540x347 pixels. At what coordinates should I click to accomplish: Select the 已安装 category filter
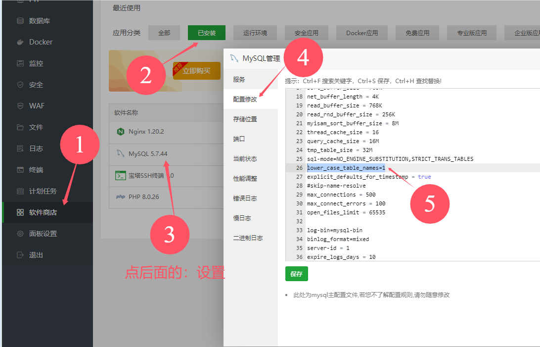tap(207, 33)
